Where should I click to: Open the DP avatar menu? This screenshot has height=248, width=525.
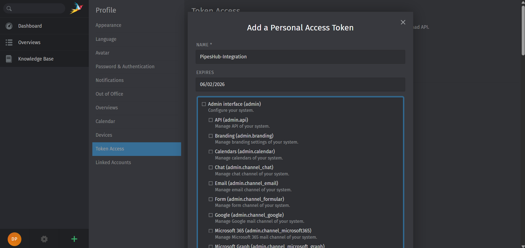point(14,239)
